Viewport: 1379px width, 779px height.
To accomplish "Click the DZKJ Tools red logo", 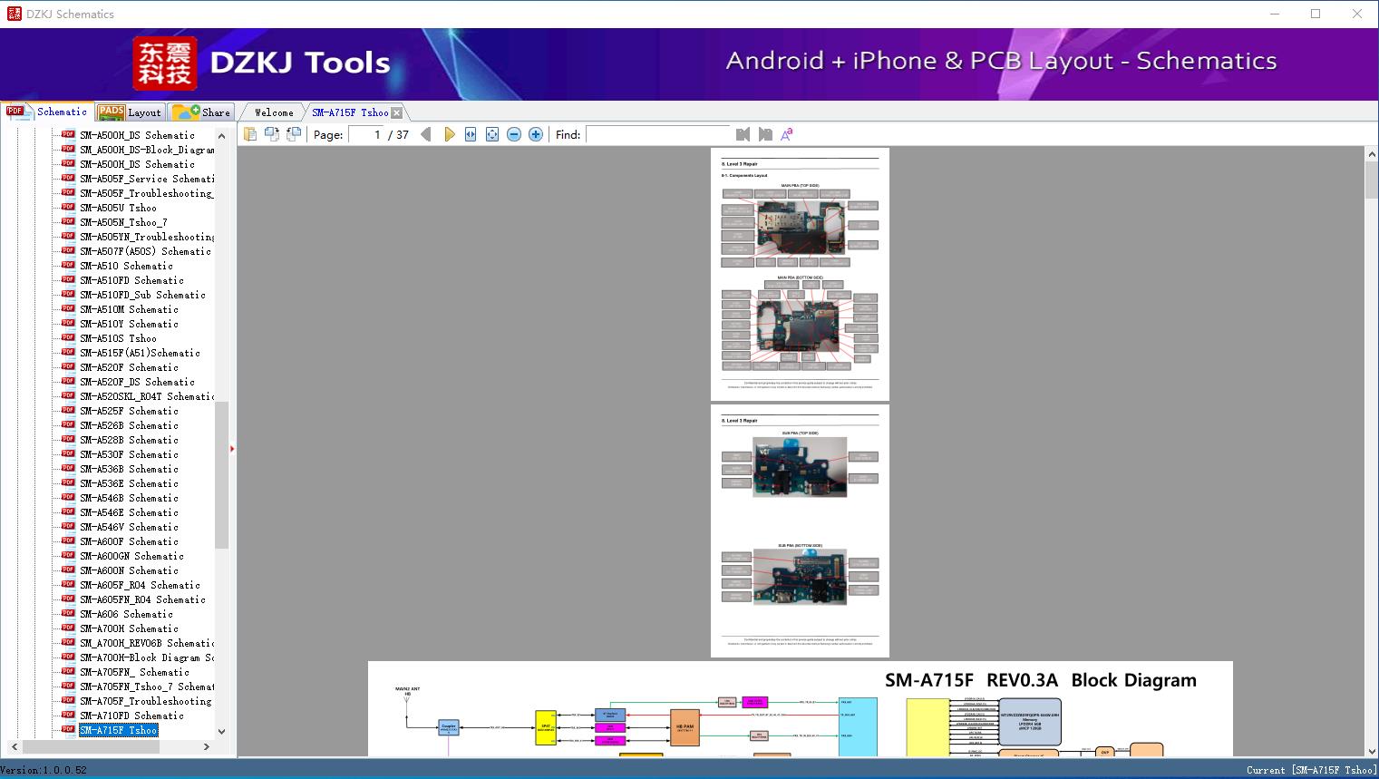I will pyautogui.click(x=165, y=63).
